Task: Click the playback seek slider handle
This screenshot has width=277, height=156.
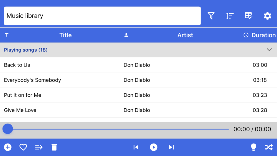Action: point(8,129)
